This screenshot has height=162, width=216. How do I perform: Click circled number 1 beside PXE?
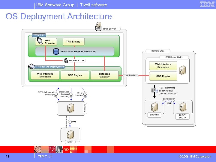point(70,122)
